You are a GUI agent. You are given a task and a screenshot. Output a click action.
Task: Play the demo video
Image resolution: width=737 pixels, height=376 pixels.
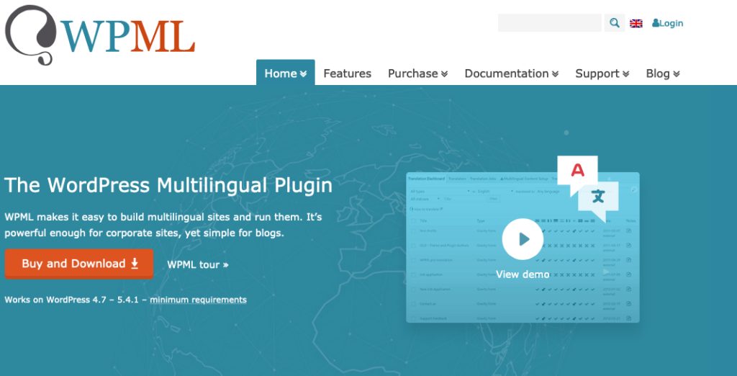click(x=523, y=239)
